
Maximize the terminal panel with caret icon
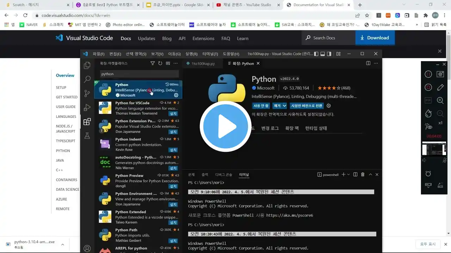[370, 175]
